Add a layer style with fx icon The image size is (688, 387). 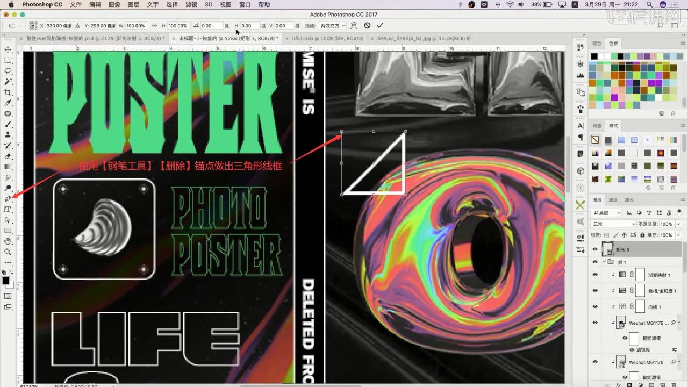point(620,384)
